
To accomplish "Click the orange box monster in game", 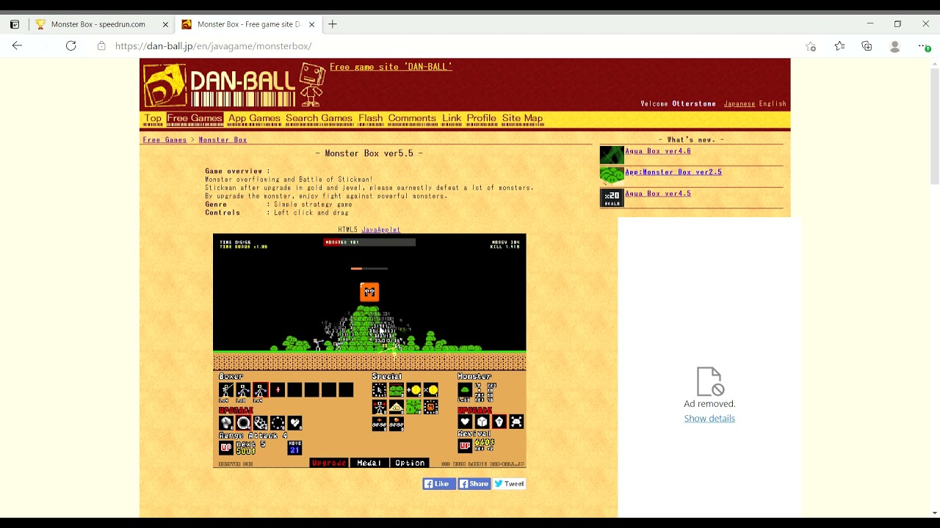I will (369, 292).
